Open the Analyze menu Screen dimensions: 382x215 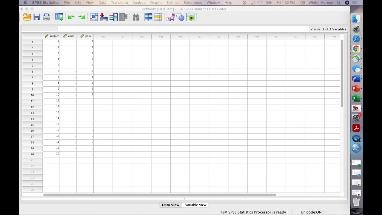click(139, 3)
